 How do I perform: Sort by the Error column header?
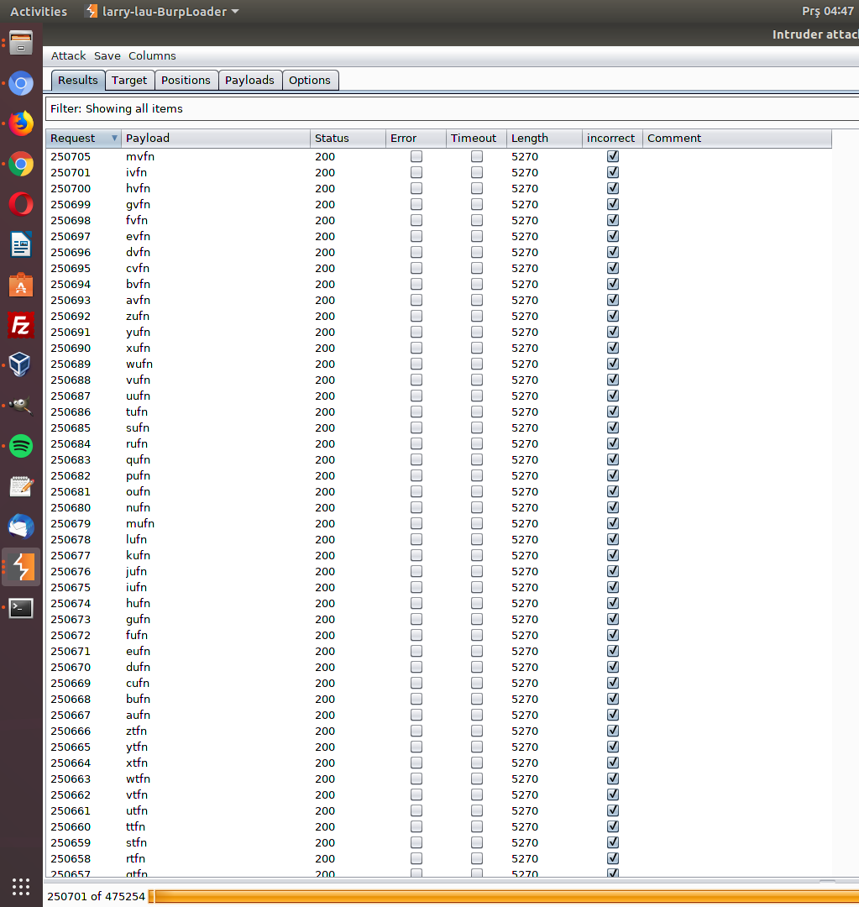point(416,139)
